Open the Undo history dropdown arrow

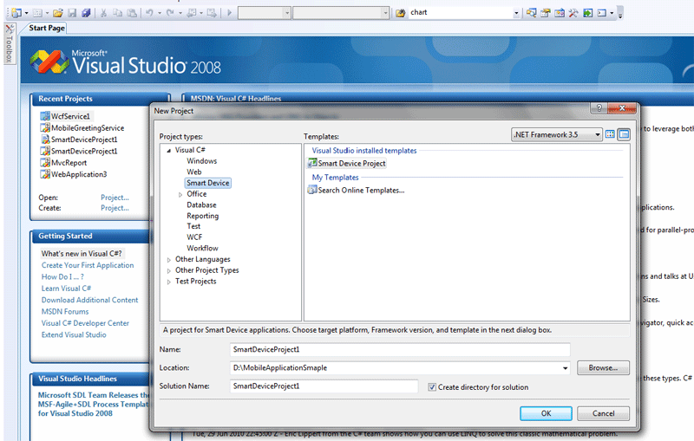pyautogui.click(x=160, y=13)
